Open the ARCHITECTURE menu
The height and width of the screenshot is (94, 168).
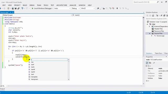tap(62, 5)
